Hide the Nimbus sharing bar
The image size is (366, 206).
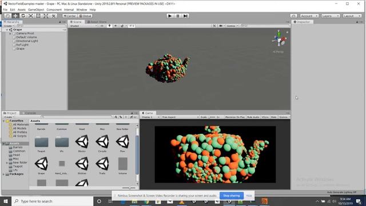(249, 196)
